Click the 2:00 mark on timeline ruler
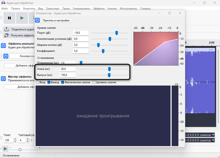Viewport: 220px width, 158px height. tap(212, 42)
